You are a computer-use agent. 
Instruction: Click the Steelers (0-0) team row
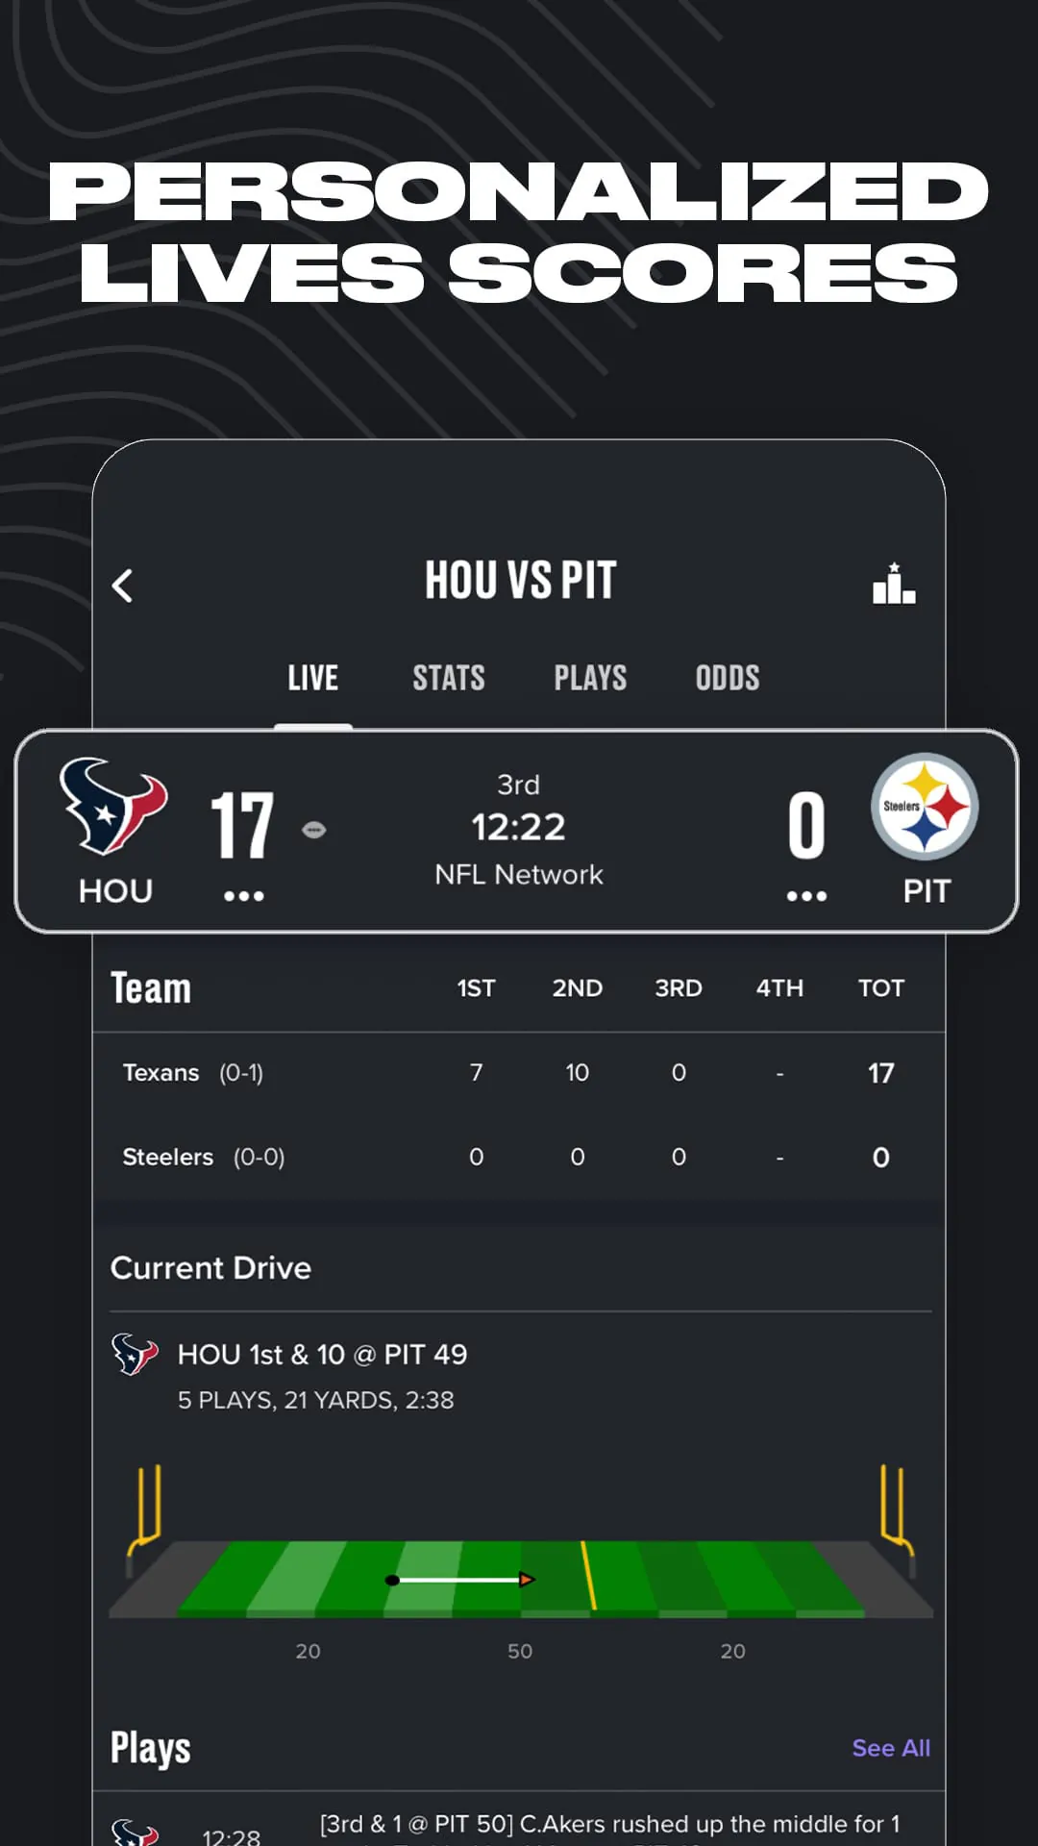202,1157
